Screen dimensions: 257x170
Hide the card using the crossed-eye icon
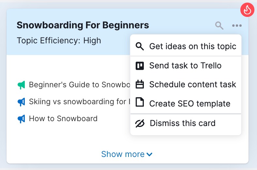tap(140, 123)
